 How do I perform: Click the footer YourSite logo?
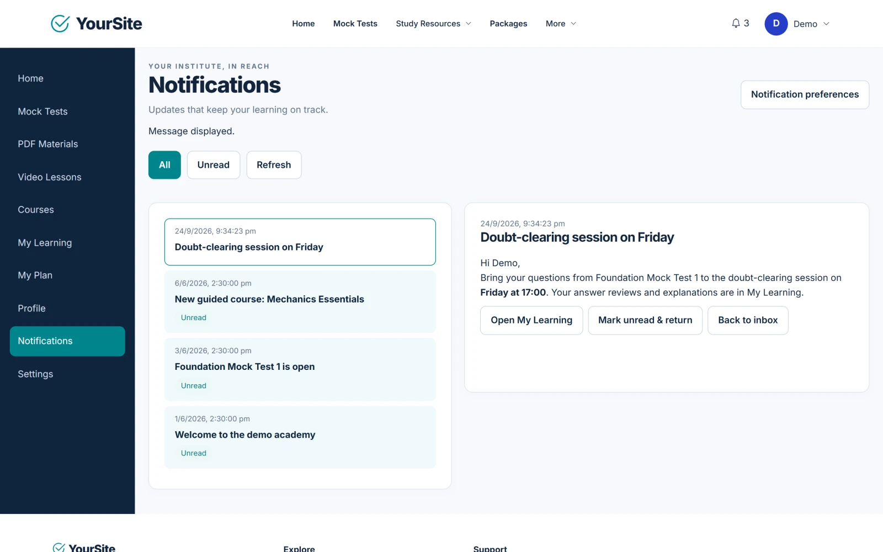click(84, 548)
